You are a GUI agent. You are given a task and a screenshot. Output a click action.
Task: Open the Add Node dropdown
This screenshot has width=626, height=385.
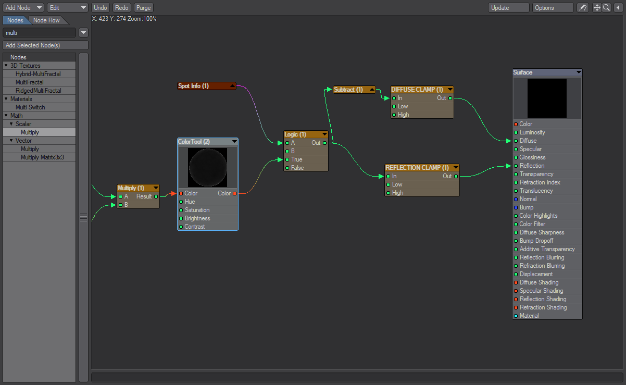[x=23, y=8]
